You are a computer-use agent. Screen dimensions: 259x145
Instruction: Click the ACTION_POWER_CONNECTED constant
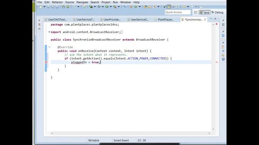pyautogui.click(x=146, y=58)
